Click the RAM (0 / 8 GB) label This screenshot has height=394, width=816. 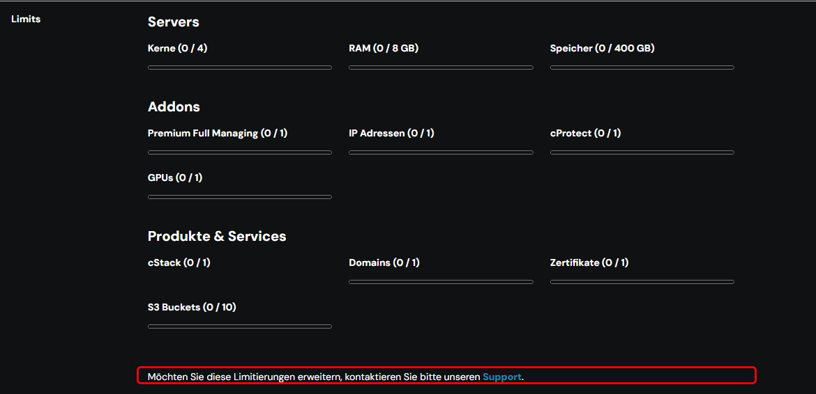[x=384, y=48]
